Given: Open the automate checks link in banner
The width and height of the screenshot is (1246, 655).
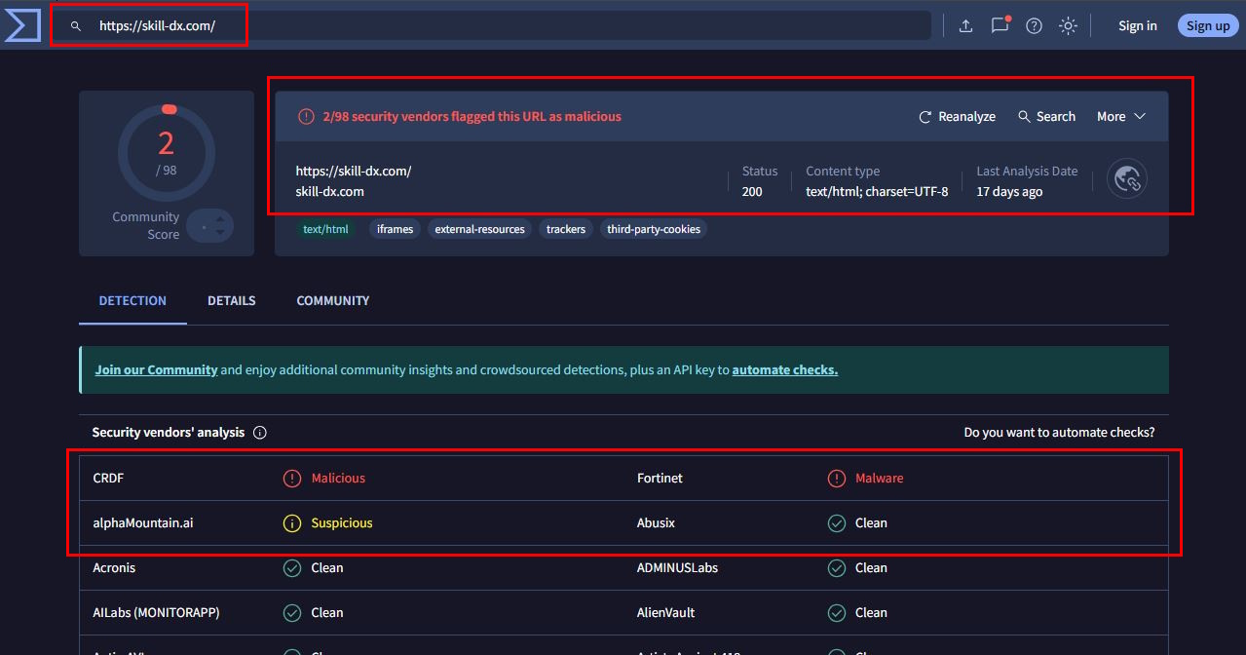Looking at the screenshot, I should 784,370.
